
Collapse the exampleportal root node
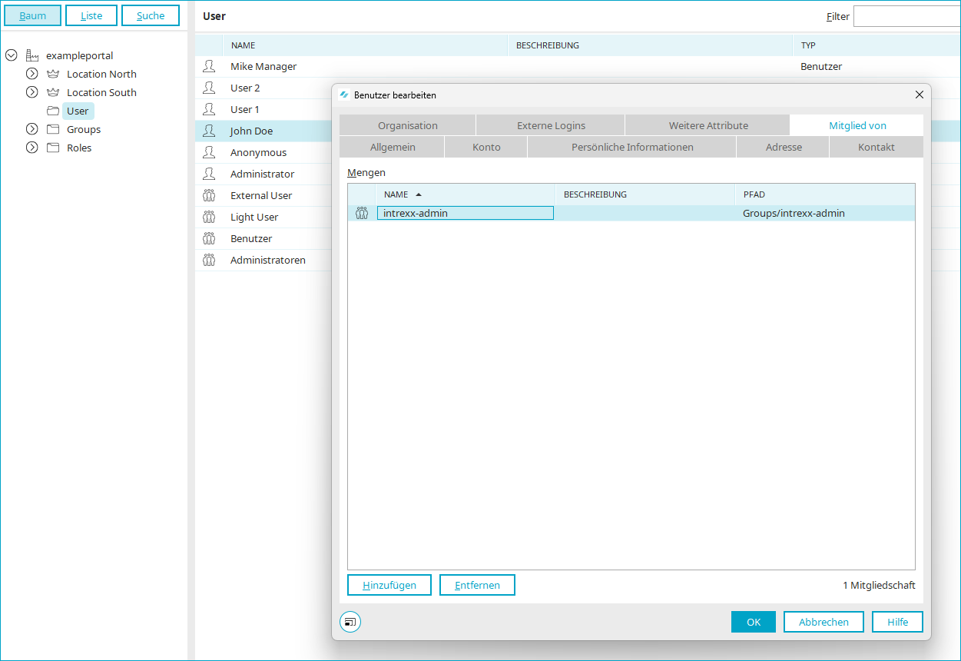[x=12, y=56]
